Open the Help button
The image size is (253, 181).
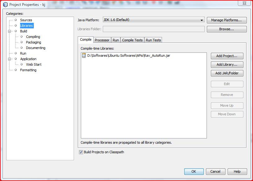237,171
